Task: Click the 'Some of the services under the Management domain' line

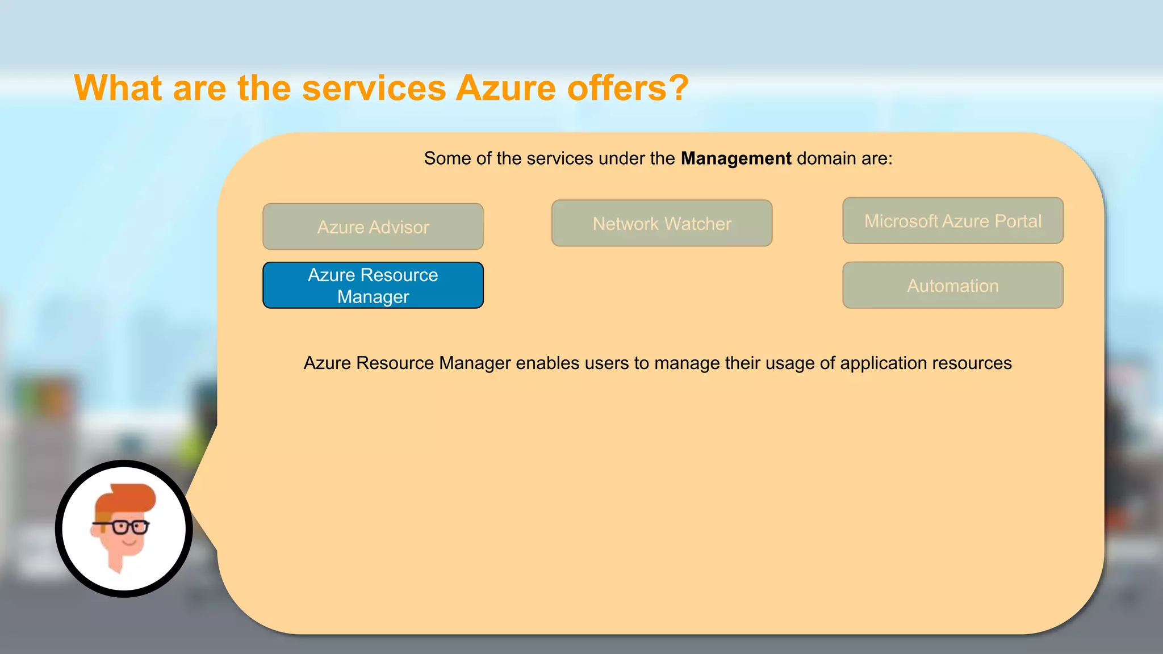Action: [658, 158]
